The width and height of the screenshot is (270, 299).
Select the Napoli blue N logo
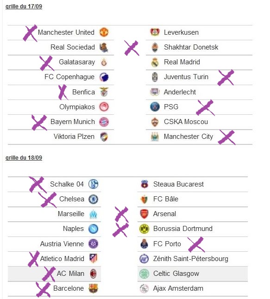(93, 229)
